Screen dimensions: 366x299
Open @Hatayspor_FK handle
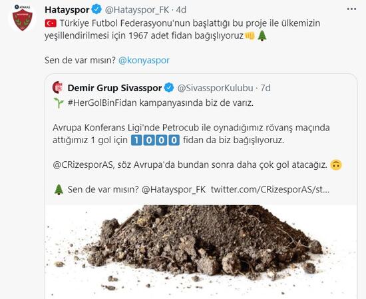[x=137, y=10]
